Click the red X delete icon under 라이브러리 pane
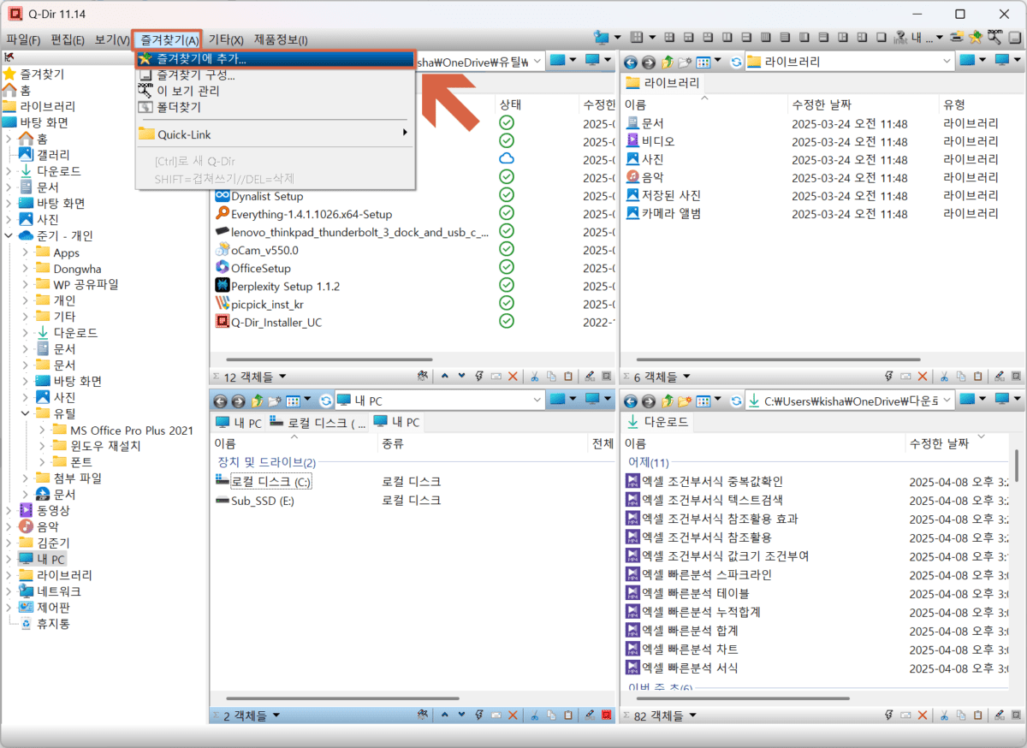The height and width of the screenshot is (748, 1027). (x=923, y=377)
